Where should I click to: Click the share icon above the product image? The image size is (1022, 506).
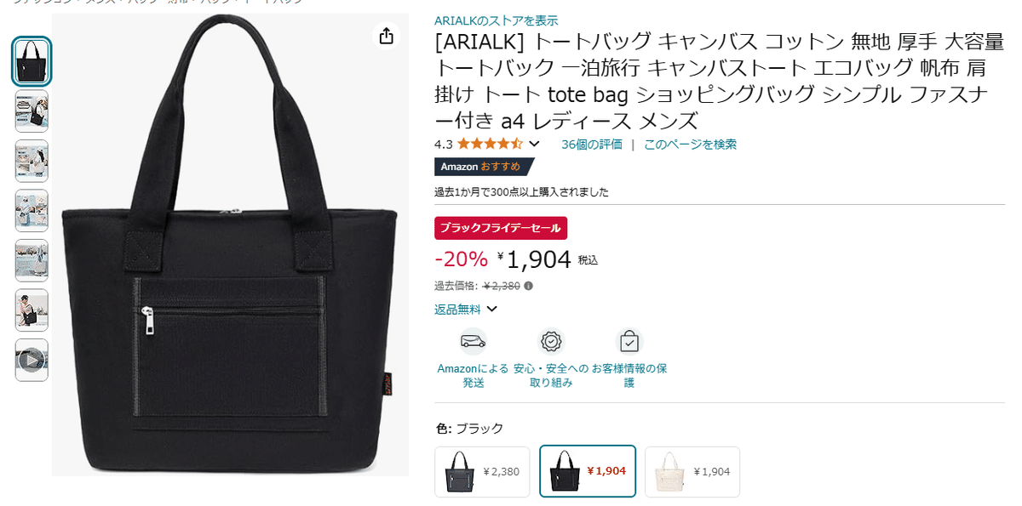coord(386,36)
